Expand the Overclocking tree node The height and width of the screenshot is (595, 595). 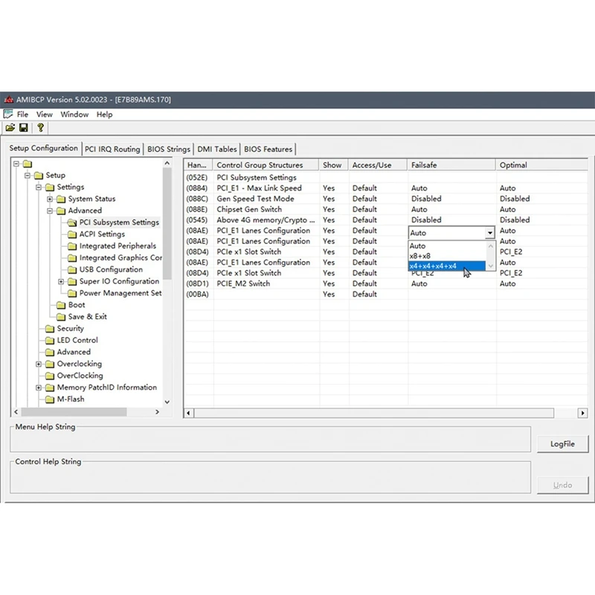(39, 364)
